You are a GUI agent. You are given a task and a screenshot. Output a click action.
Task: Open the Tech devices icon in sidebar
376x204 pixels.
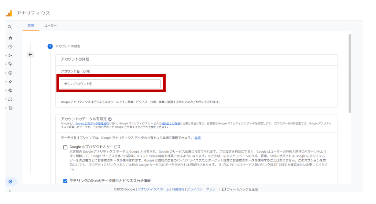point(10,99)
